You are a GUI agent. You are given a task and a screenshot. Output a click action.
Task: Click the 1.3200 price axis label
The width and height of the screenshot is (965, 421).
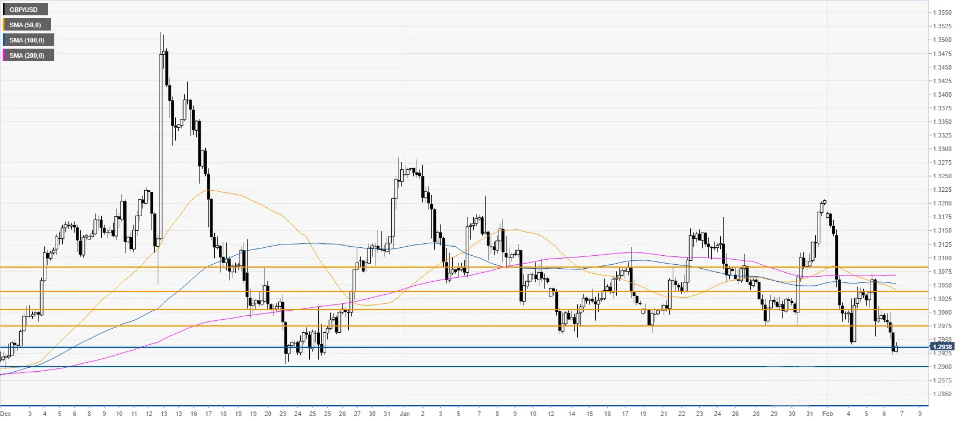click(x=942, y=204)
